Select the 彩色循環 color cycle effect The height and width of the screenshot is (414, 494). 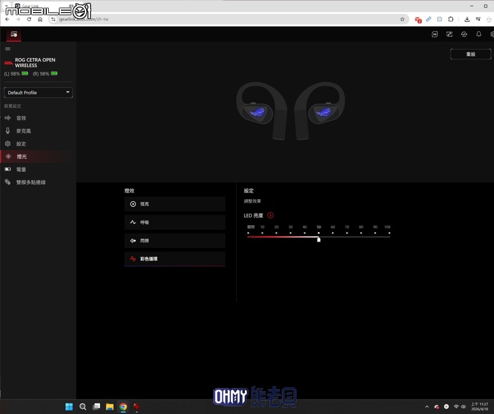click(x=175, y=259)
